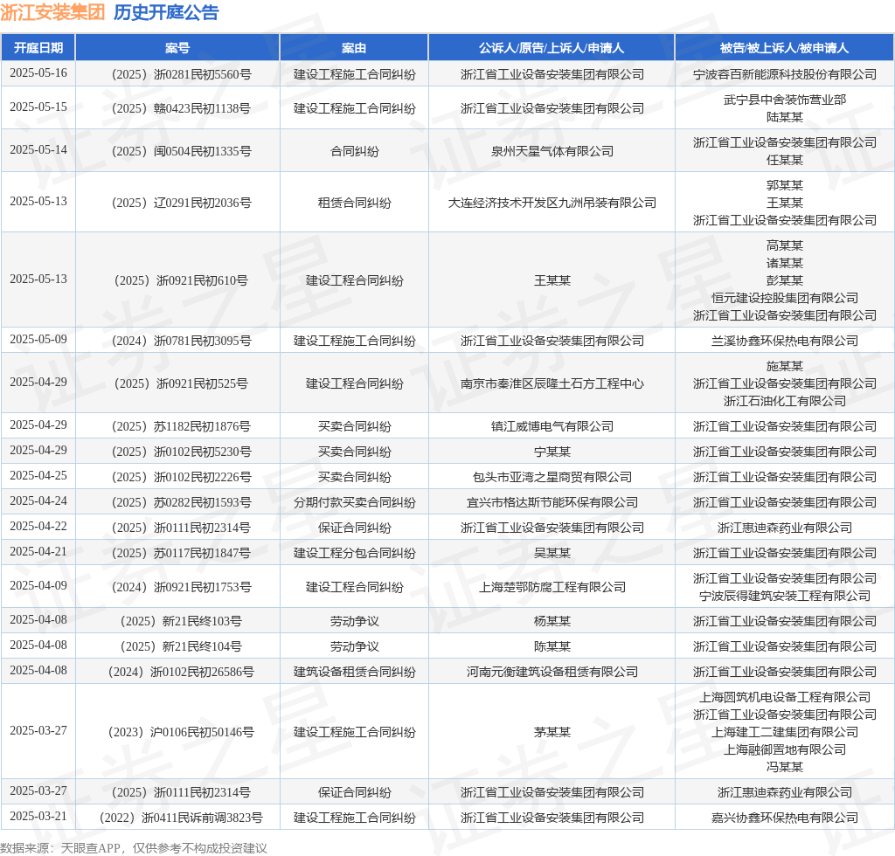
Task: Click the date 2025-05-16
Action: (x=38, y=73)
